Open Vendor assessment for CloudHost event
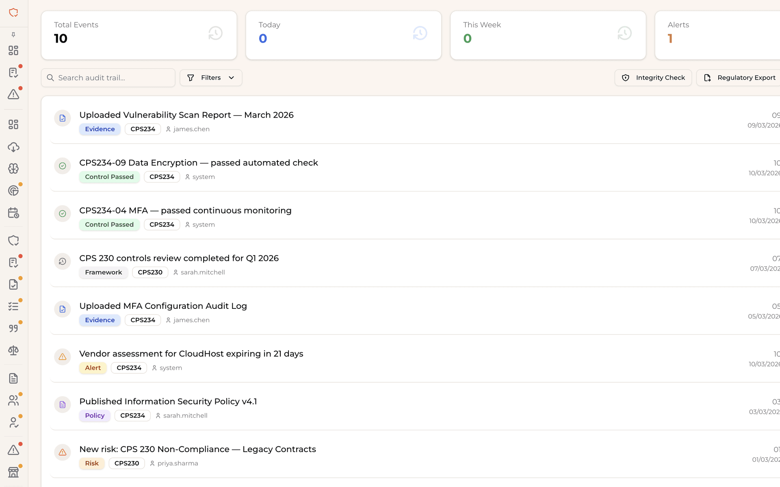 [x=415, y=359]
